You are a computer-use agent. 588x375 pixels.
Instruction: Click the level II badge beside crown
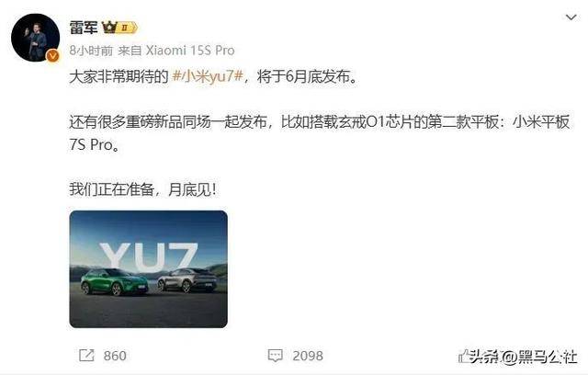click(x=126, y=28)
